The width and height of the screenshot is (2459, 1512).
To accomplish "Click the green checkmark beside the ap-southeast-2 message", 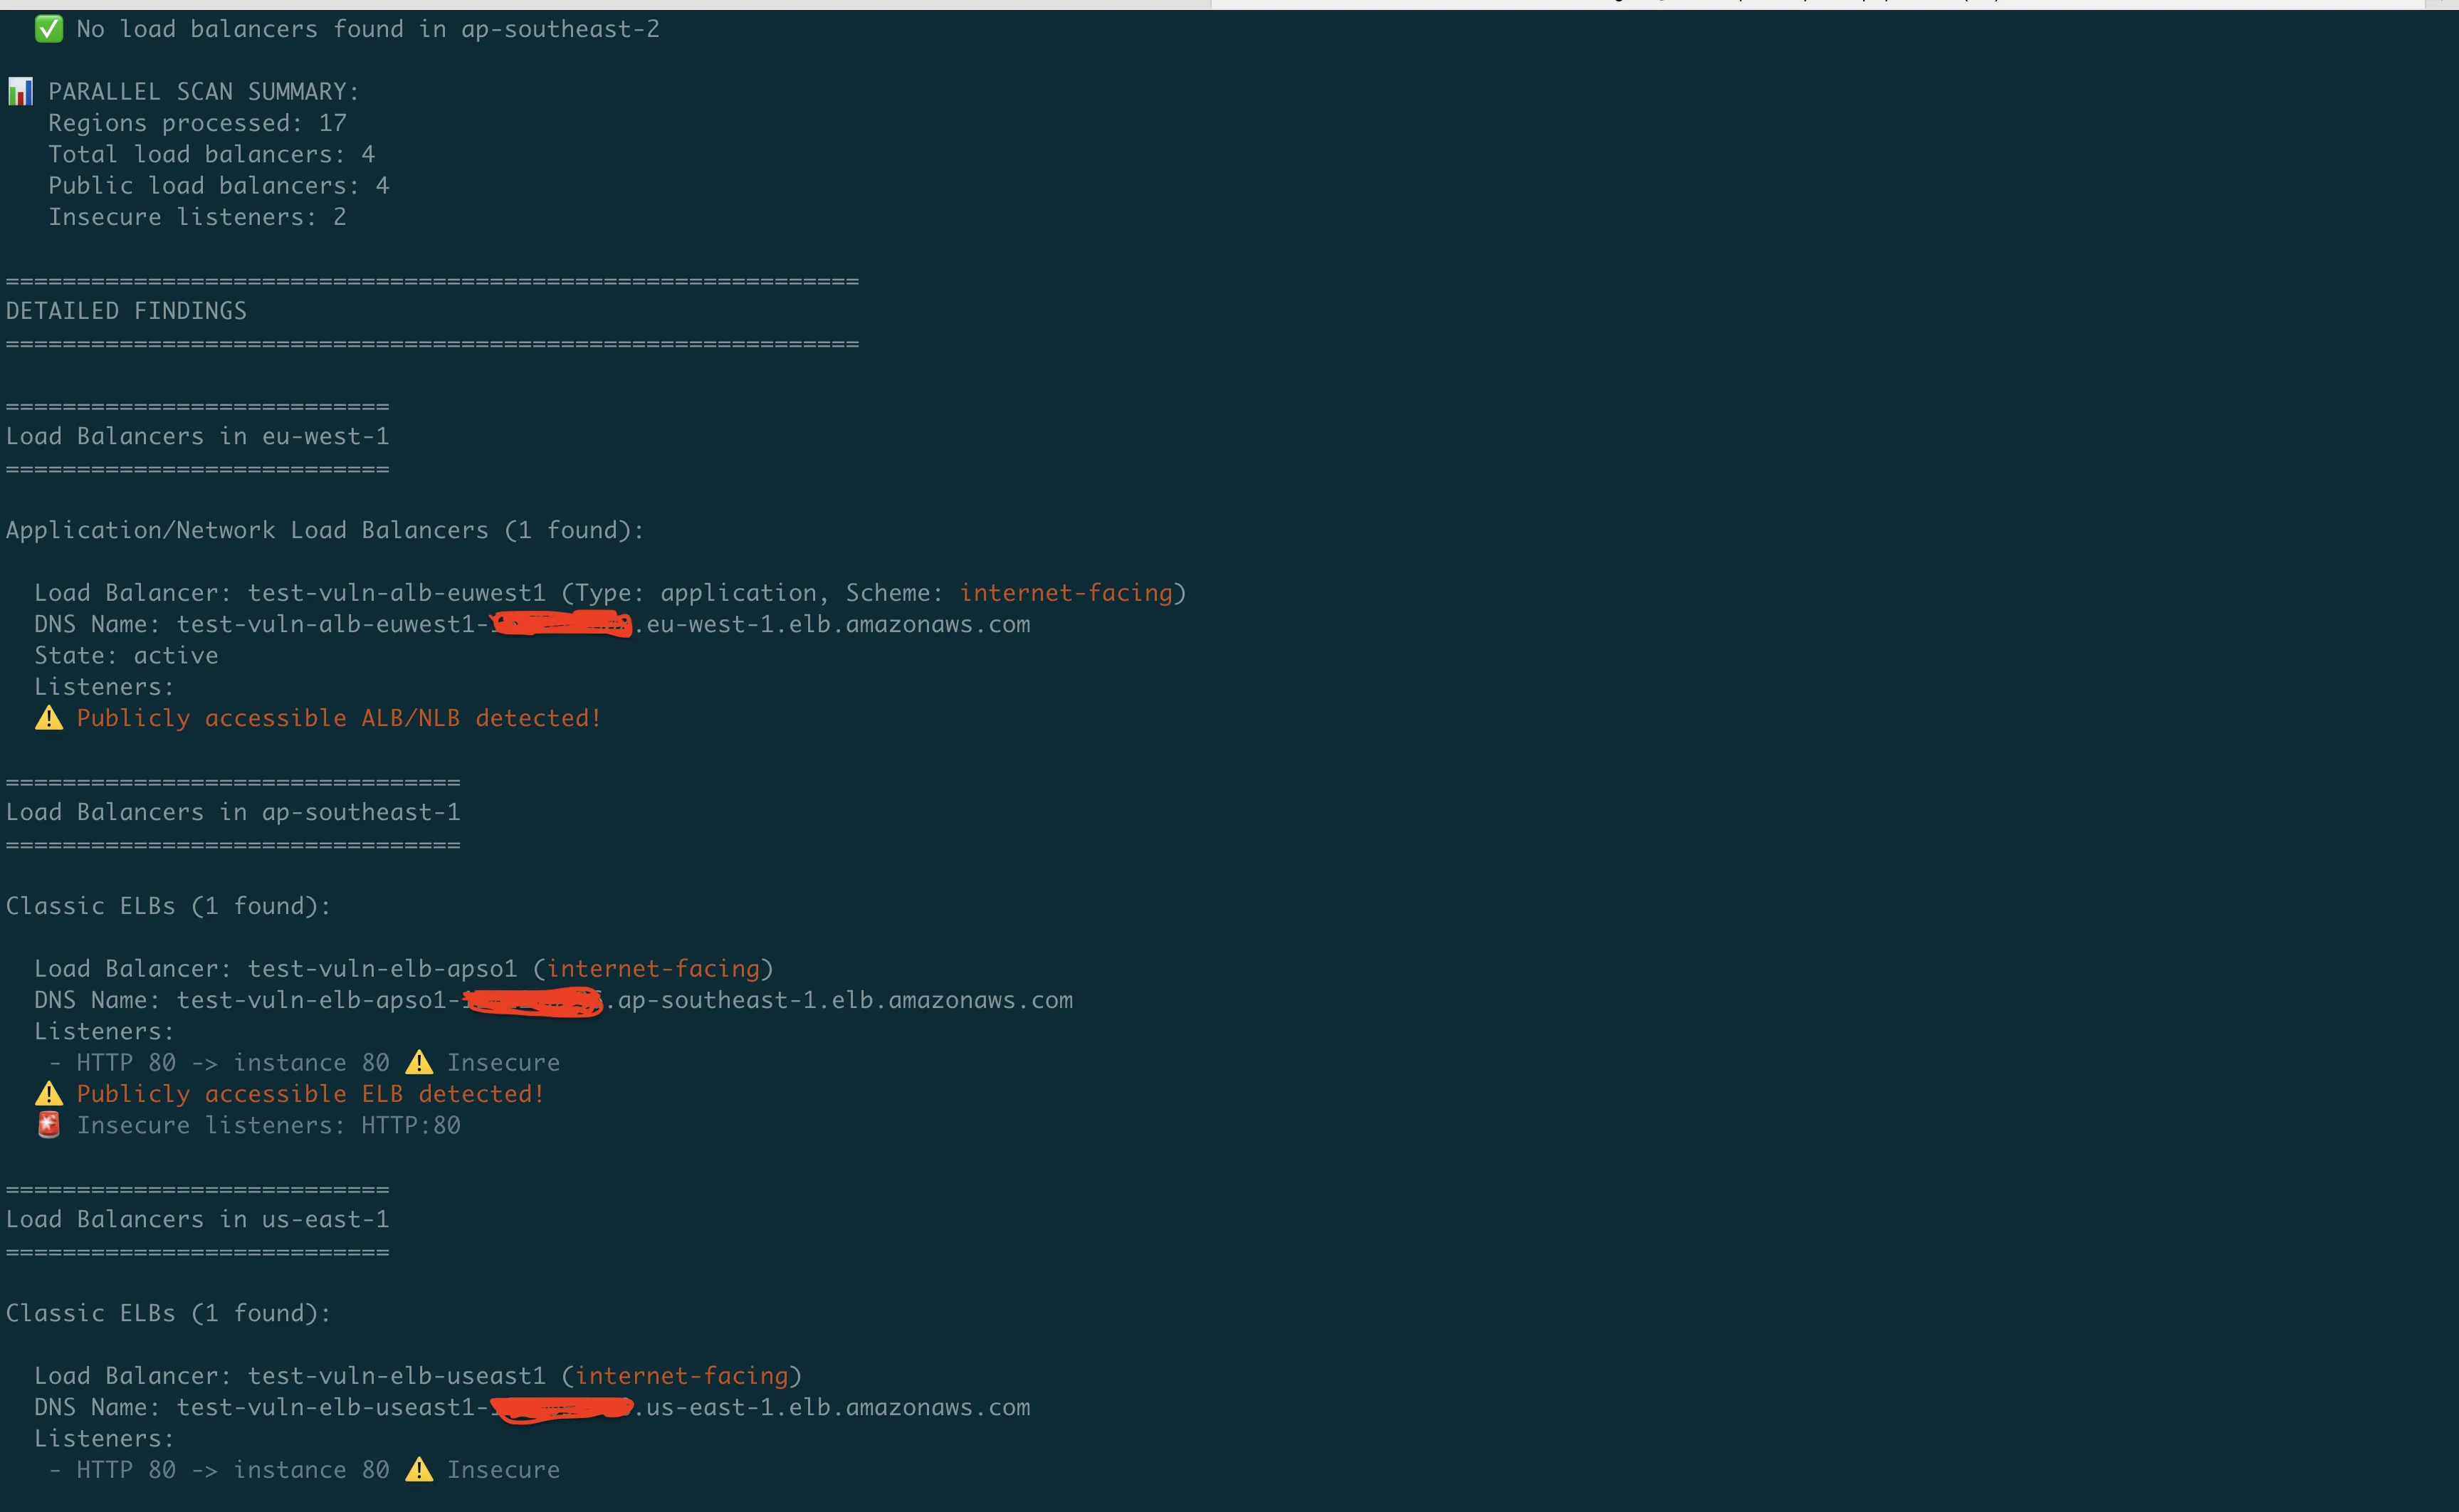I will tap(49, 28).
